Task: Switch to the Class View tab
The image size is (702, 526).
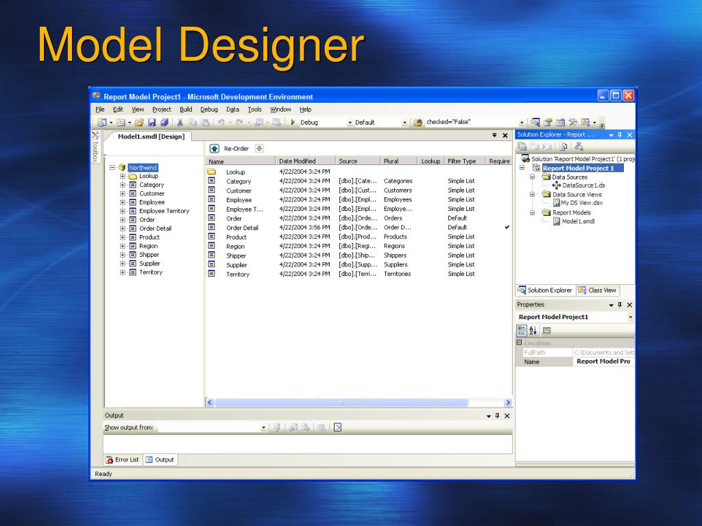Action: click(597, 290)
